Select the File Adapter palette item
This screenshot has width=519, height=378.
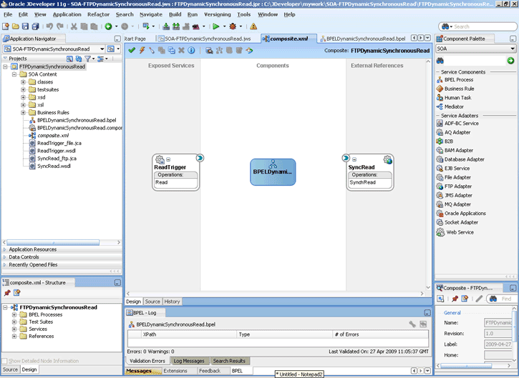click(x=457, y=177)
